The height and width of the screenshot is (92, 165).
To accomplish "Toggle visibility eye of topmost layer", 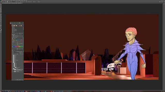I will pos(12,55).
